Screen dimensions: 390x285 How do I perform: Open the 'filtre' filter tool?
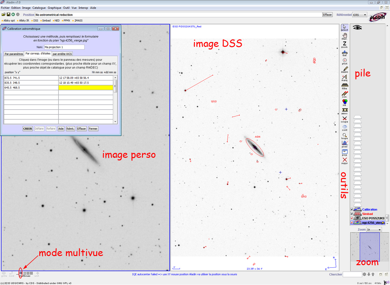[x=344, y=86]
